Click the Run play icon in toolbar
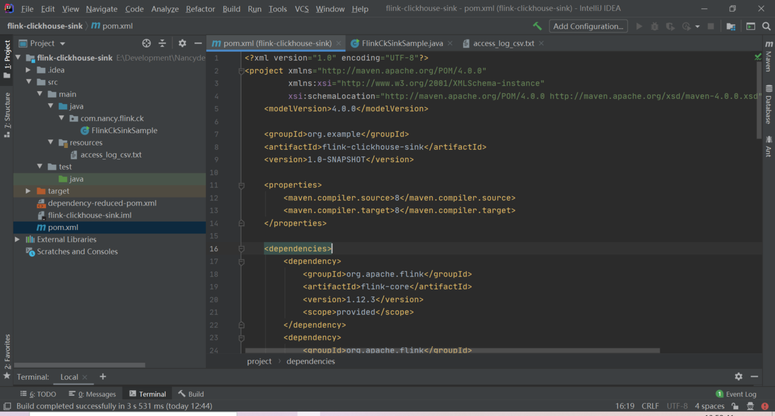Image resolution: width=775 pixels, height=416 pixels. (639, 26)
